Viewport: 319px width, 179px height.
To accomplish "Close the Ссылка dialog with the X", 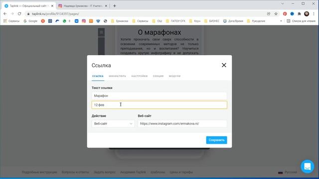I will 224,65.
